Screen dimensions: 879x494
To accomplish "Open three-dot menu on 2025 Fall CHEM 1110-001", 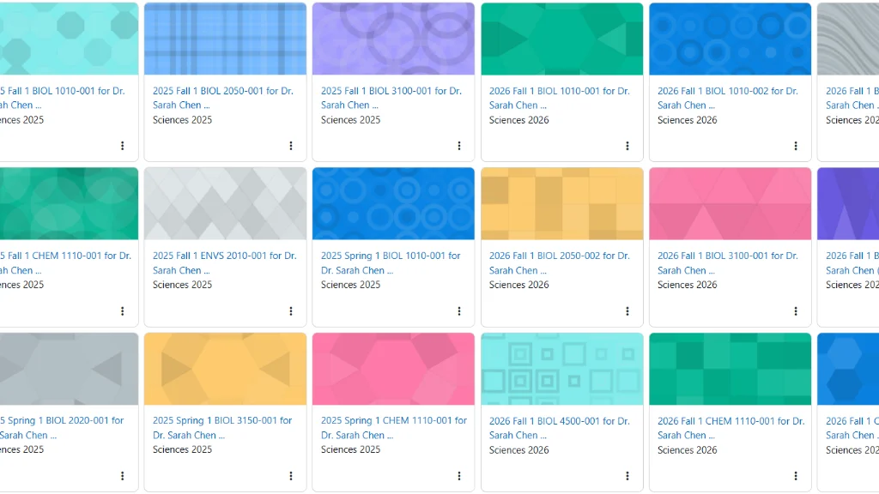I will coord(122,310).
